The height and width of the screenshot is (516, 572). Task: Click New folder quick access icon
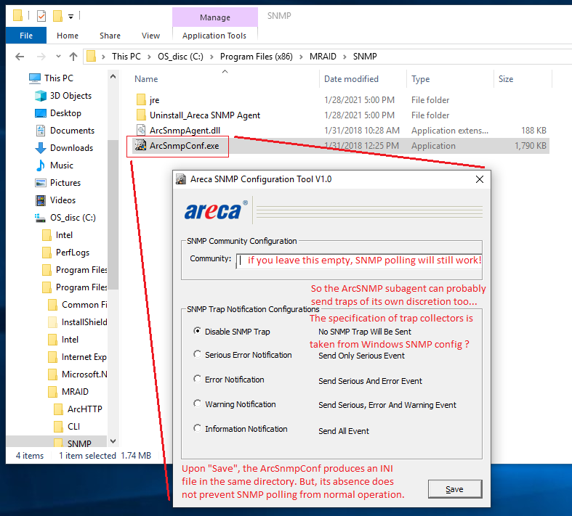(57, 16)
